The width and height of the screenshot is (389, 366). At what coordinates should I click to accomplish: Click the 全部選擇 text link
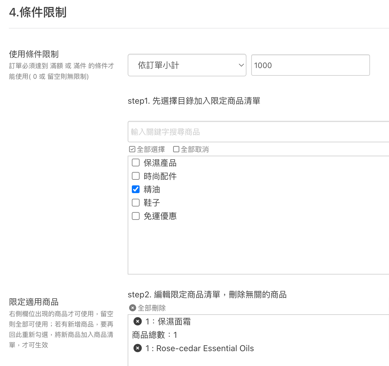tap(151, 149)
